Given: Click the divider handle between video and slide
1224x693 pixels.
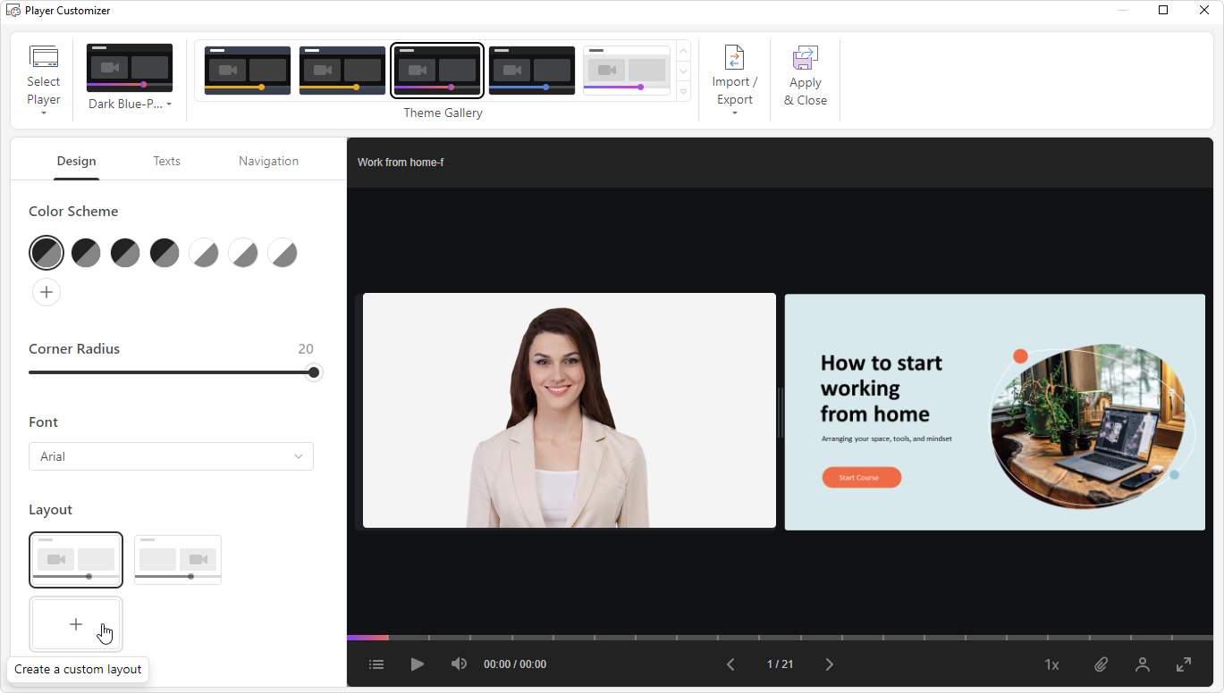Looking at the screenshot, I should point(781,412).
